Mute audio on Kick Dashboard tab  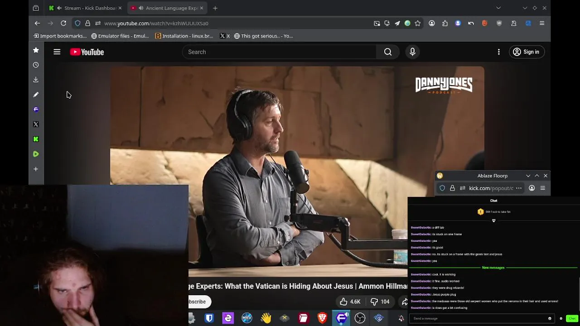coord(59,8)
